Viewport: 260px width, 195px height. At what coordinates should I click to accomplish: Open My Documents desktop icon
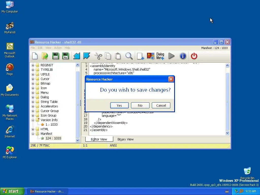coord(10,90)
